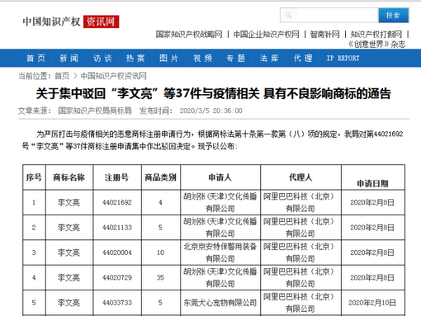Open the 代理 nav tab
The height and width of the screenshot is (316, 421).
pyautogui.click(x=302, y=58)
